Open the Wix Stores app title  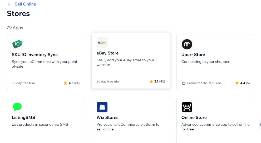pyautogui.click(x=107, y=118)
